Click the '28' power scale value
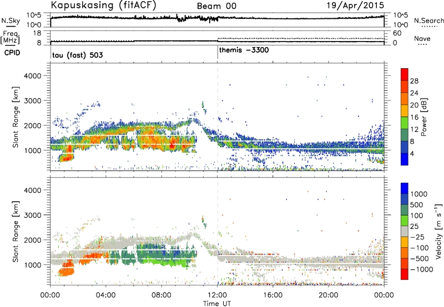 click(x=414, y=81)
